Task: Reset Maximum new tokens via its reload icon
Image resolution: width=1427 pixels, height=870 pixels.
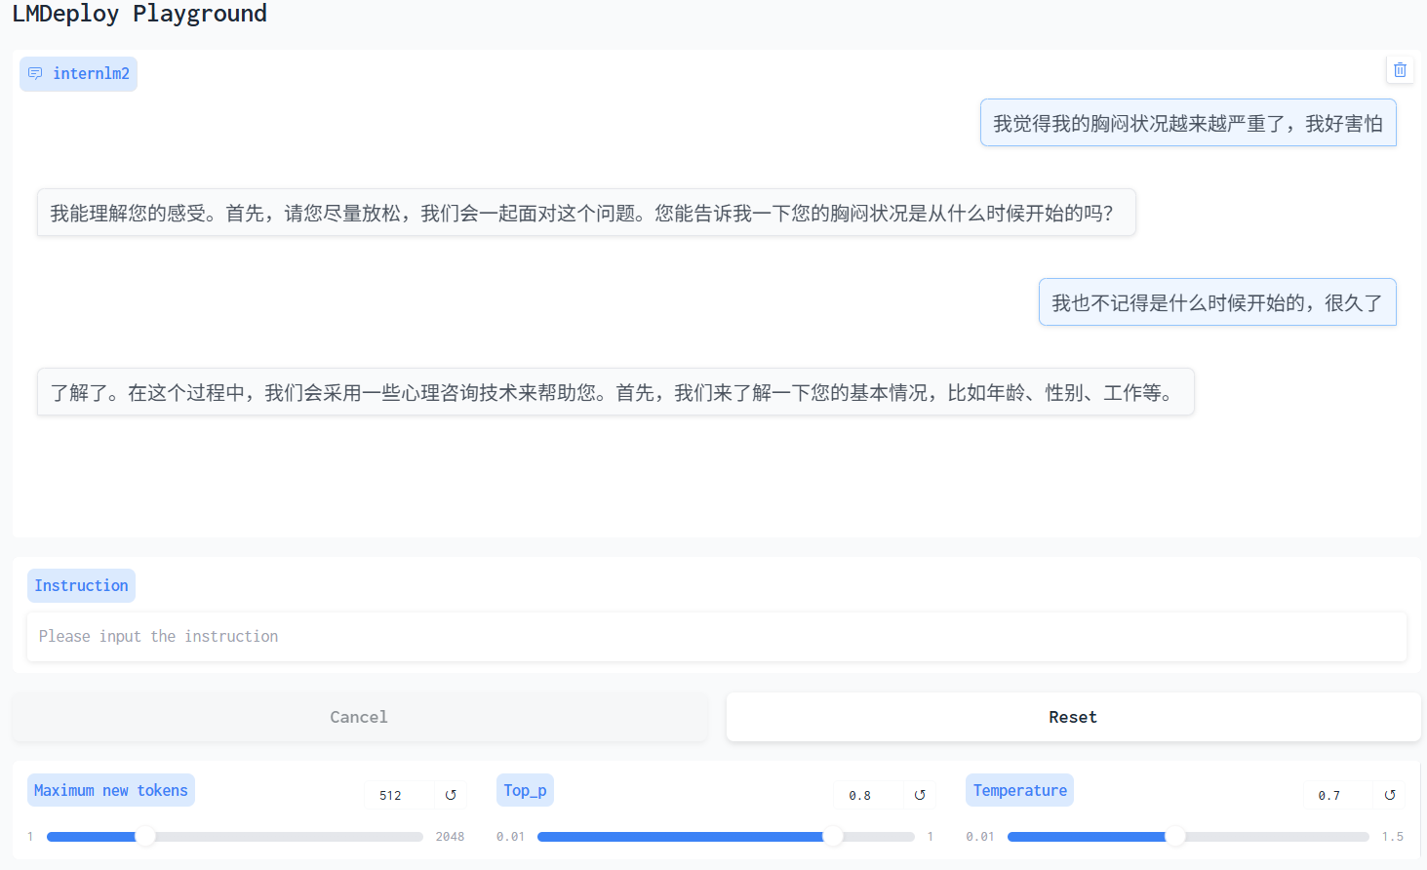Action: [450, 795]
